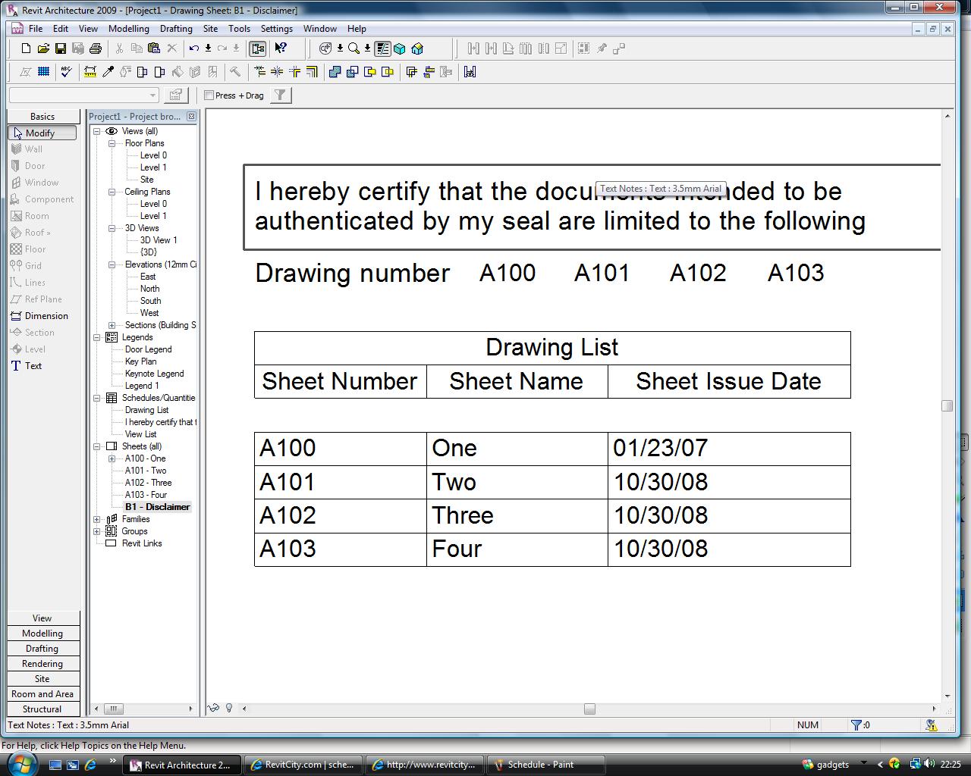The width and height of the screenshot is (971, 776).
Task: Click the taskbar clock showing 22:25
Action: click(951, 765)
